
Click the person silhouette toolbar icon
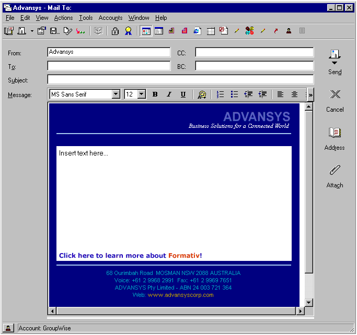289,31
